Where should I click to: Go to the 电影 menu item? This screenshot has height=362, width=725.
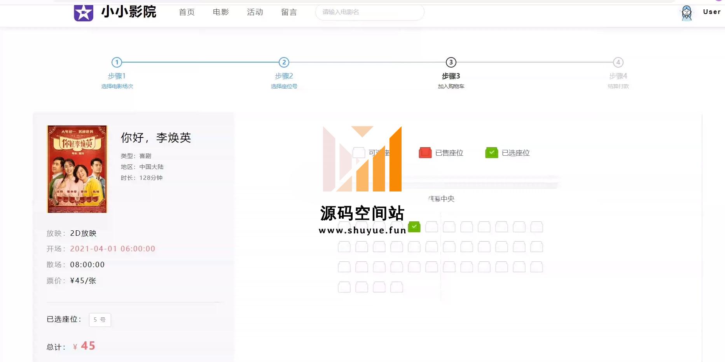pos(221,12)
